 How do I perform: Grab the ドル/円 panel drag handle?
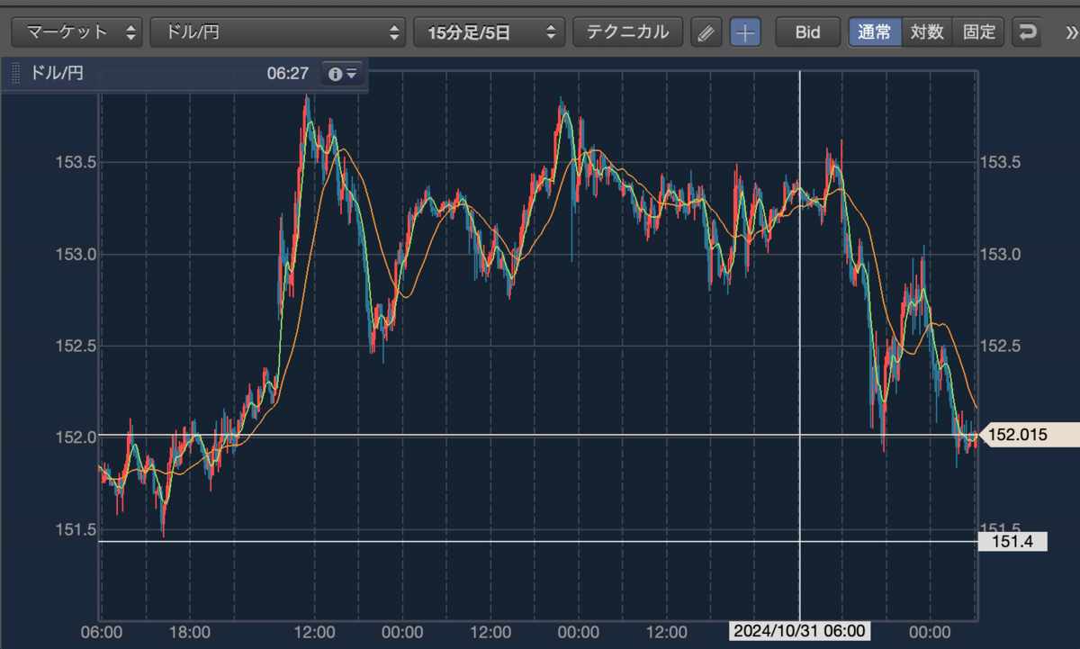(x=14, y=74)
